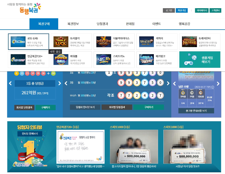Open the 이벤트 menu
225x174 pixels.
[x=157, y=24]
